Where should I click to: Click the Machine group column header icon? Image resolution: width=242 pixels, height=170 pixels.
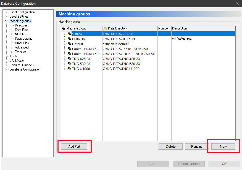(64, 28)
